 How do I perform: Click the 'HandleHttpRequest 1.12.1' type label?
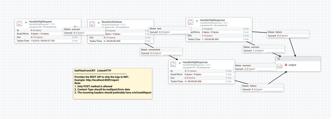42,24
